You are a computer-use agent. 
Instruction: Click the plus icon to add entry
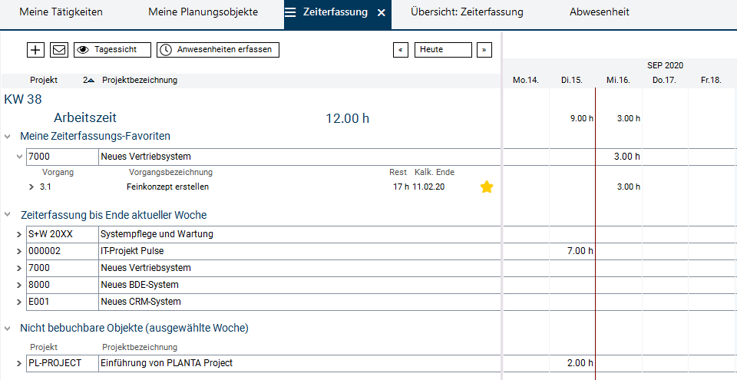point(35,50)
